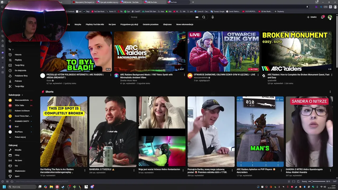Open Pobrane downloads in the sidebar
The height and width of the screenshot is (190, 338).
click(18, 81)
